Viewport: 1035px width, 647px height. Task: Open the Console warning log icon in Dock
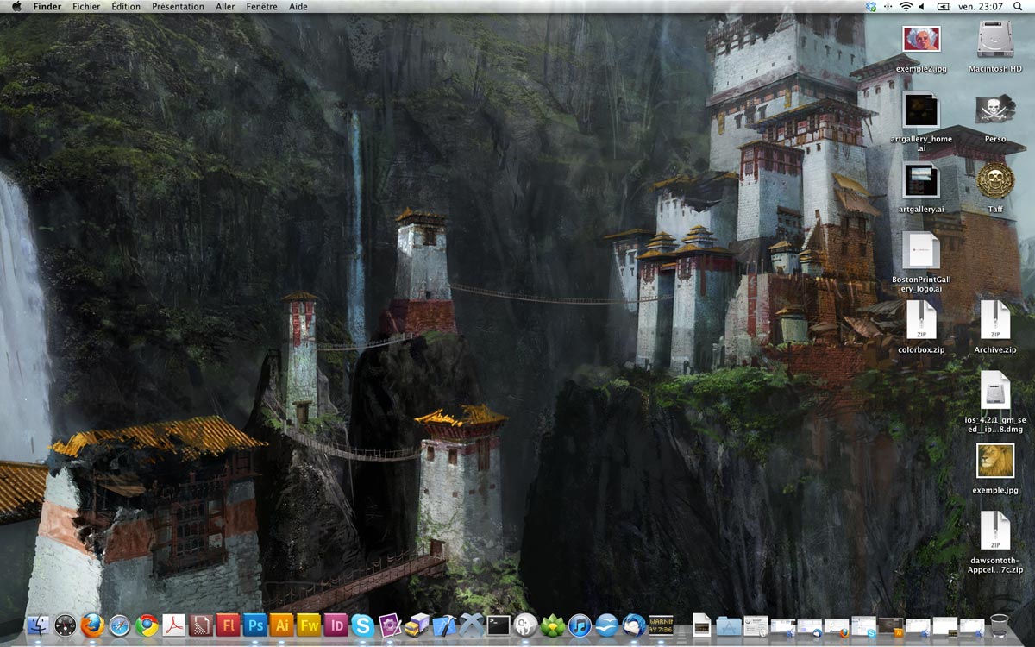tap(661, 625)
